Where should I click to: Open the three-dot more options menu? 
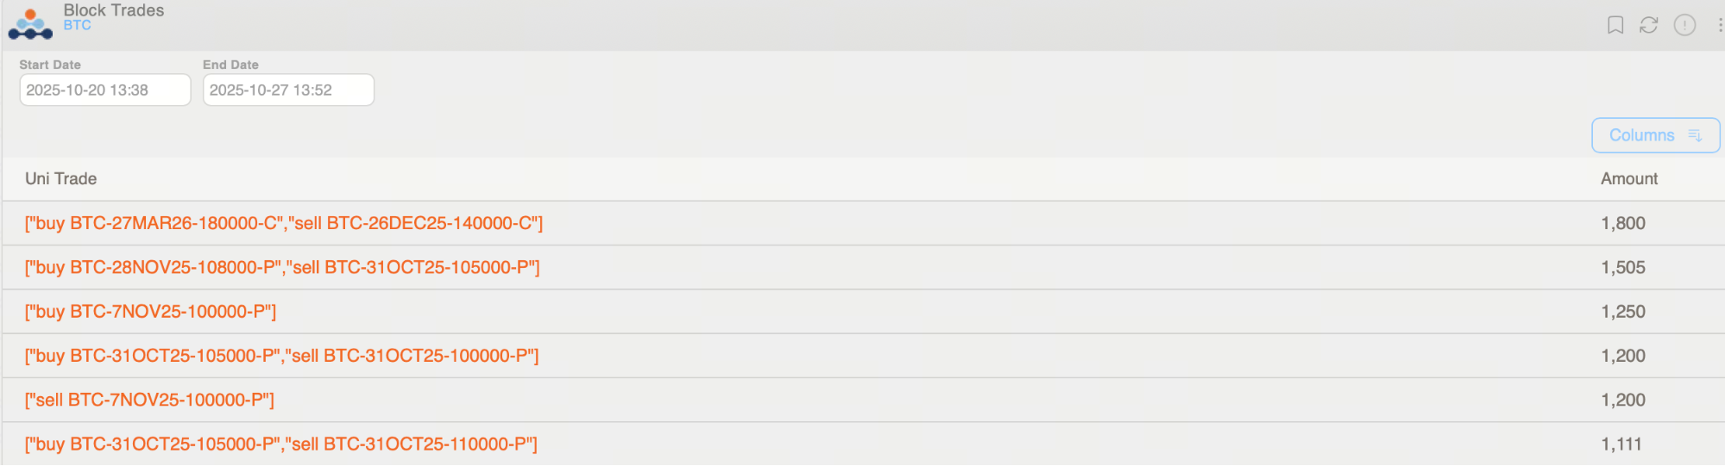(x=1720, y=25)
